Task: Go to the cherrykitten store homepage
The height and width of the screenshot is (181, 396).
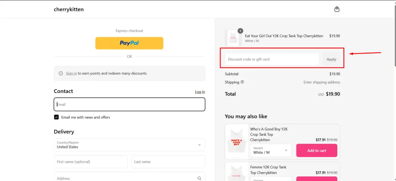Action: click(x=69, y=10)
